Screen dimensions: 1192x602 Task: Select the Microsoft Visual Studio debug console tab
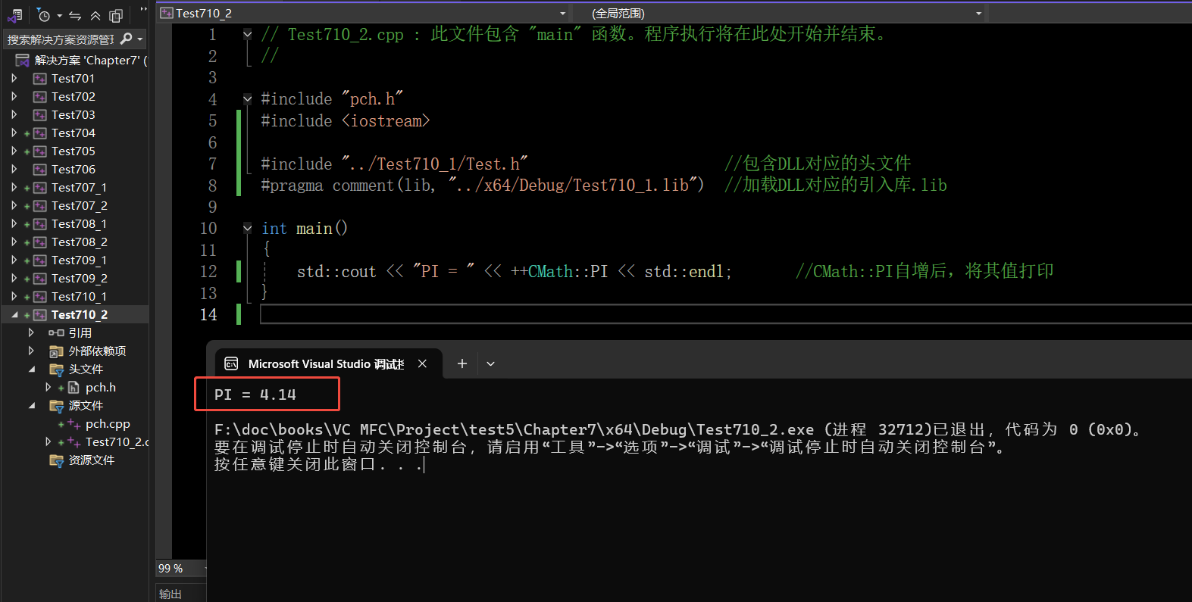click(x=326, y=364)
